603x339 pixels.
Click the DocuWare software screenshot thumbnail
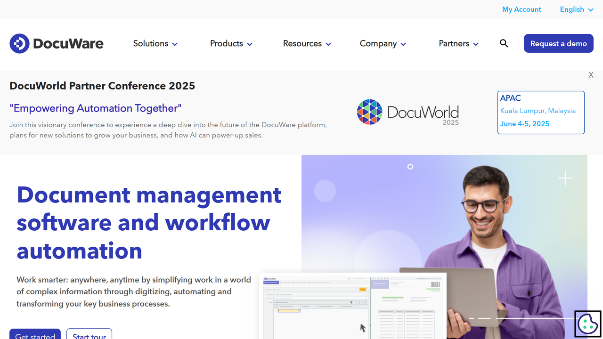[353, 305]
